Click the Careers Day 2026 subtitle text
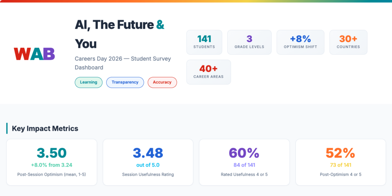This screenshot has height=196, width=392. pyautogui.click(x=123, y=63)
